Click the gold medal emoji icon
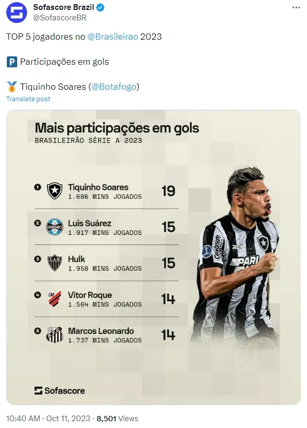 coord(11,87)
